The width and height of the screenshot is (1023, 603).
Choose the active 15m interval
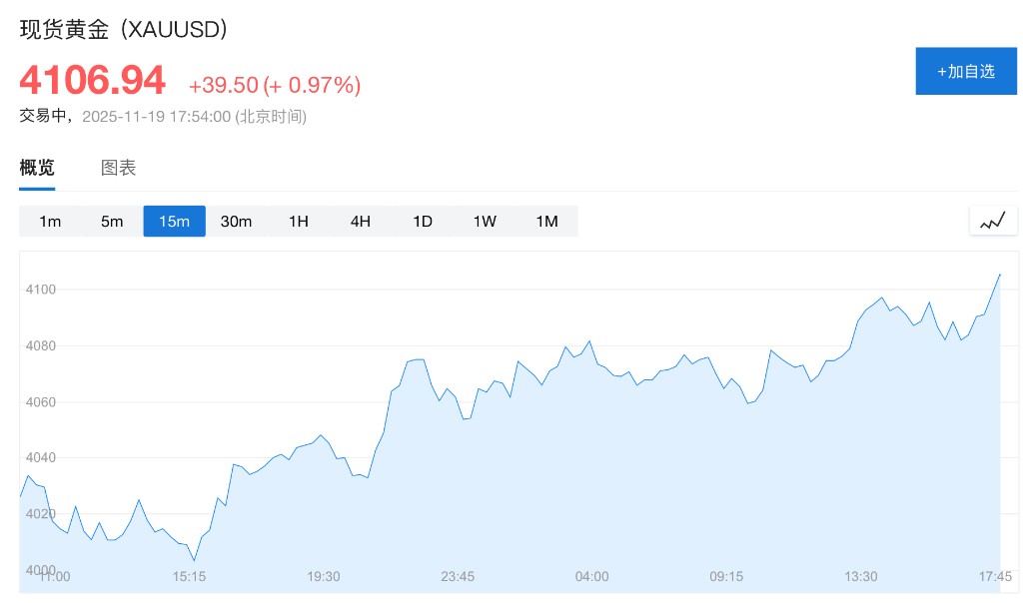[x=174, y=222]
